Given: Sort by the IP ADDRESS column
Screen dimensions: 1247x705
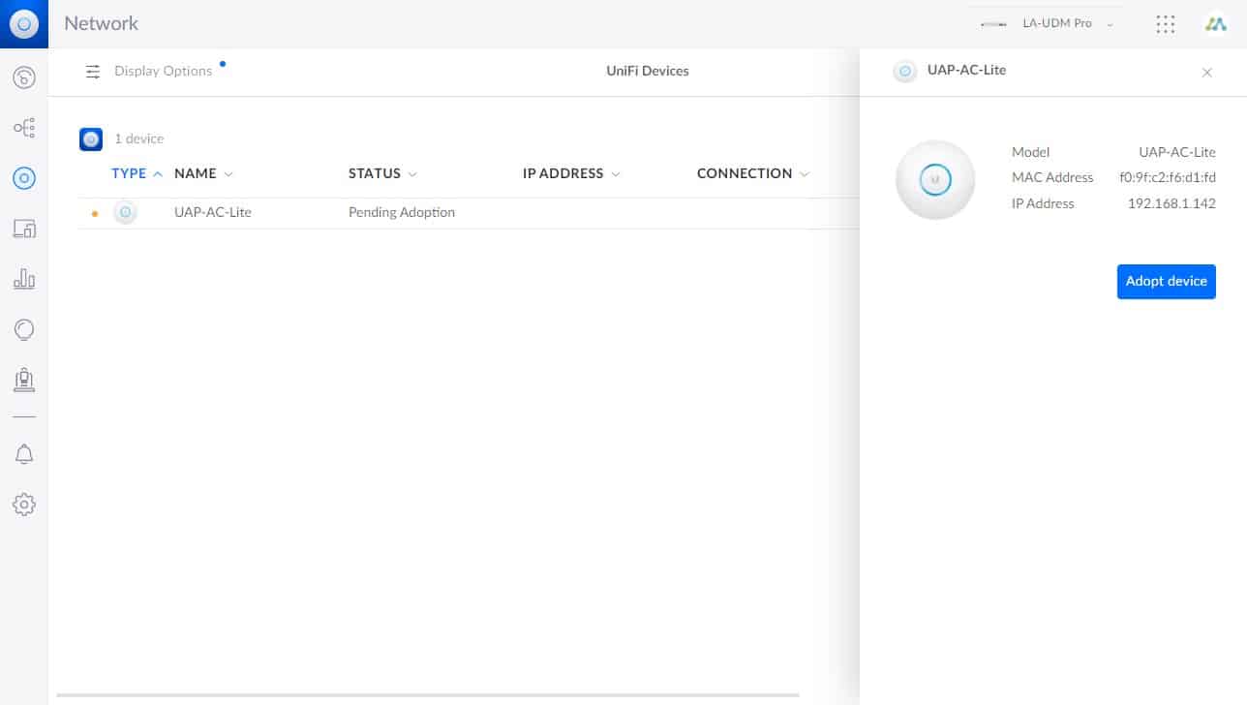Looking at the screenshot, I should click(571, 174).
